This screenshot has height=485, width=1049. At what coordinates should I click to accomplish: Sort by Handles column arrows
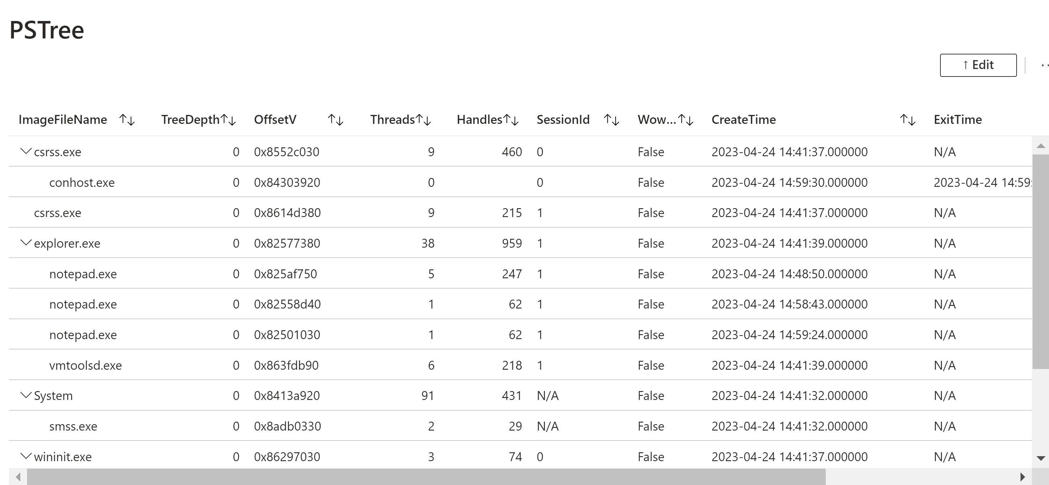(x=511, y=120)
